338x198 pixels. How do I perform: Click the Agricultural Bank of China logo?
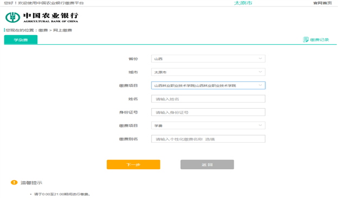click(x=42, y=17)
